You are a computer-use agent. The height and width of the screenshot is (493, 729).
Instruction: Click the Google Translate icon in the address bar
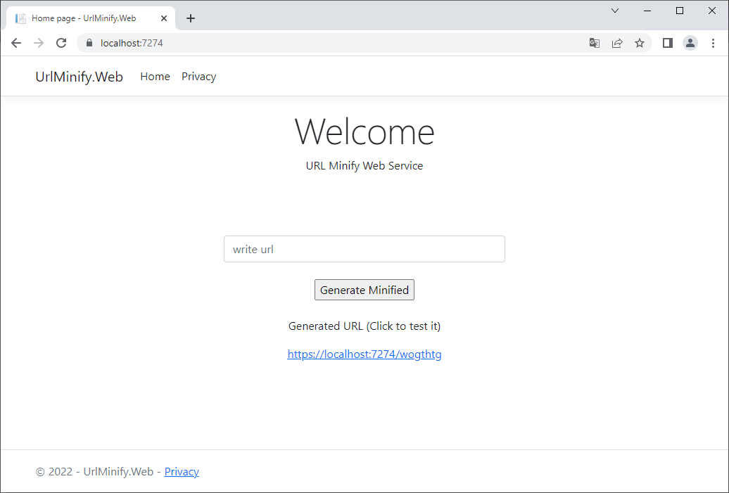595,43
